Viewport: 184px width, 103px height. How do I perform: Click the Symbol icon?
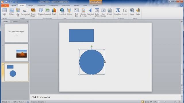coord(124,12)
